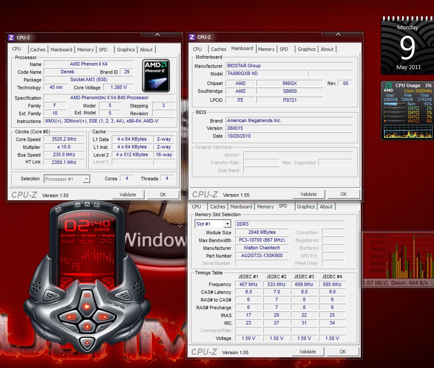The width and height of the screenshot is (434, 368).
Task: Click the Z icon in the CPU tab window's title bar
Action: coord(11,38)
